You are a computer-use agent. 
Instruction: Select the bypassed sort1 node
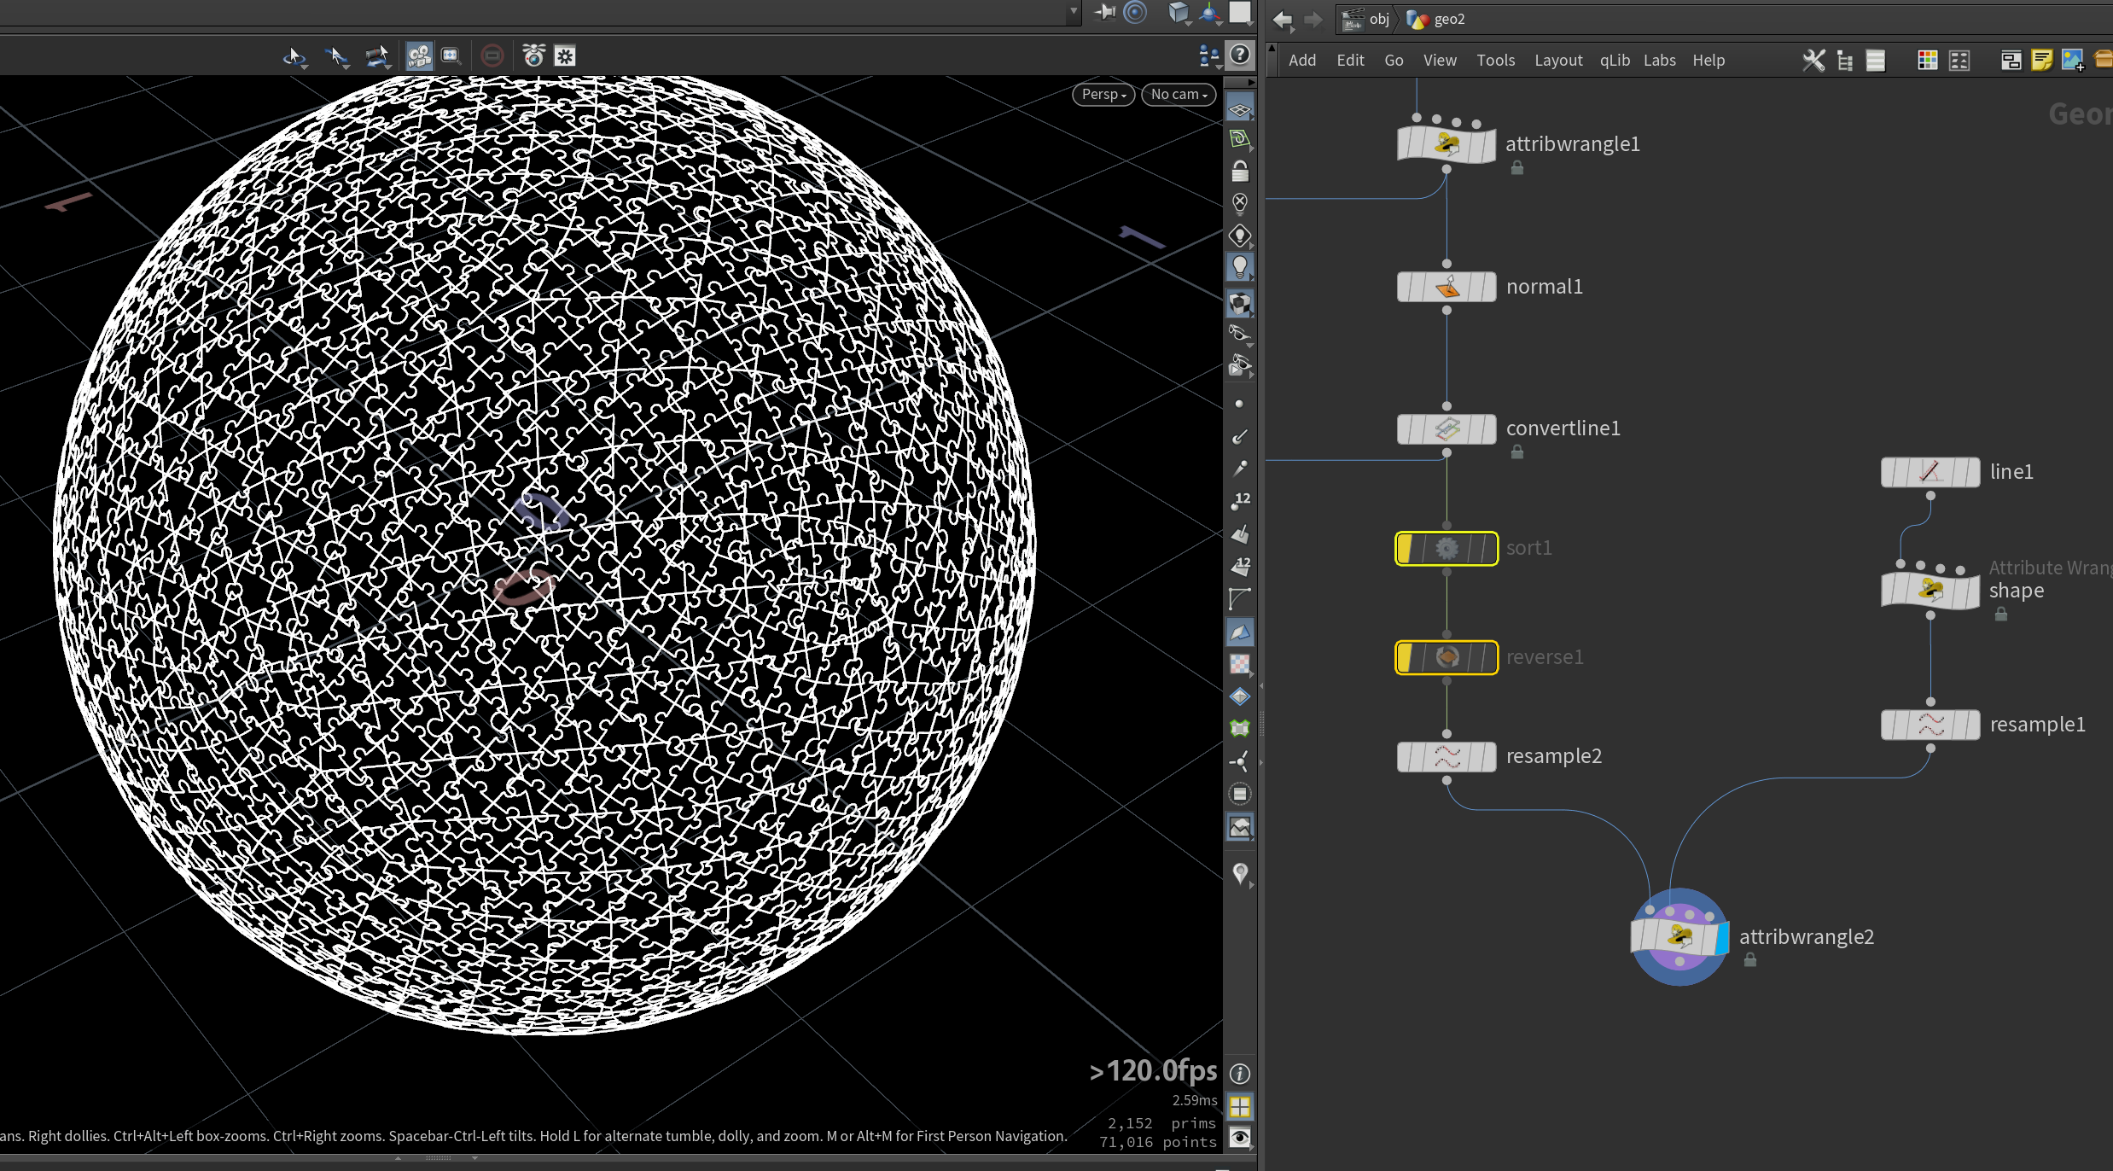tap(1447, 548)
